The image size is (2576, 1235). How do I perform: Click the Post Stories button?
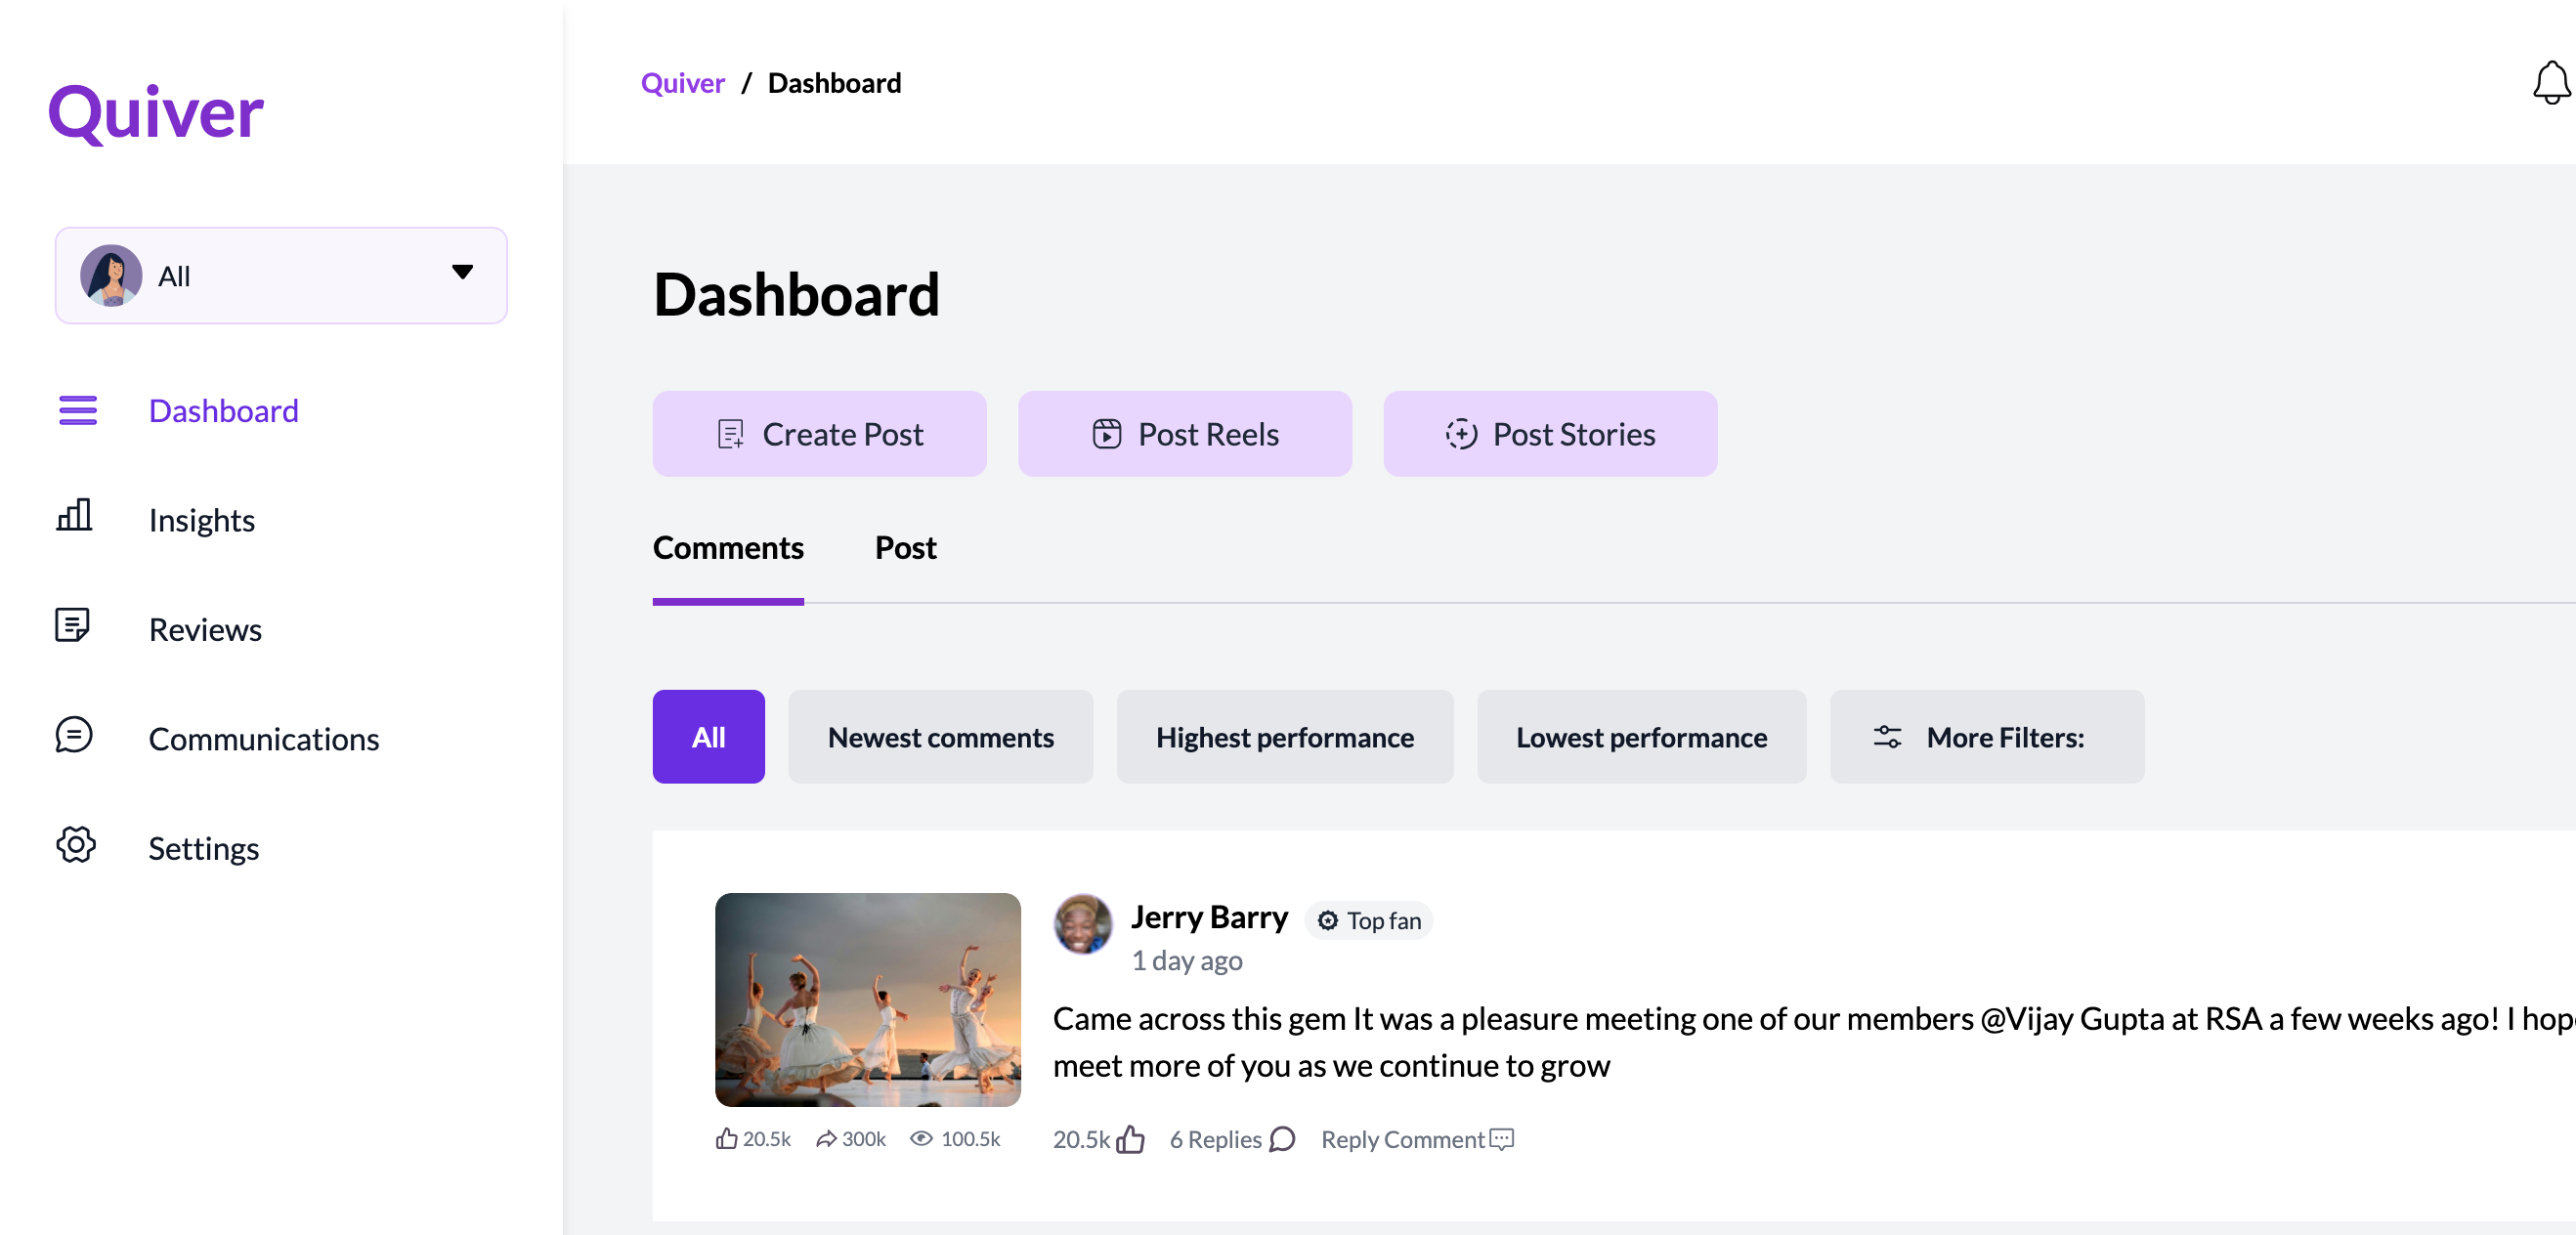click(x=1550, y=434)
